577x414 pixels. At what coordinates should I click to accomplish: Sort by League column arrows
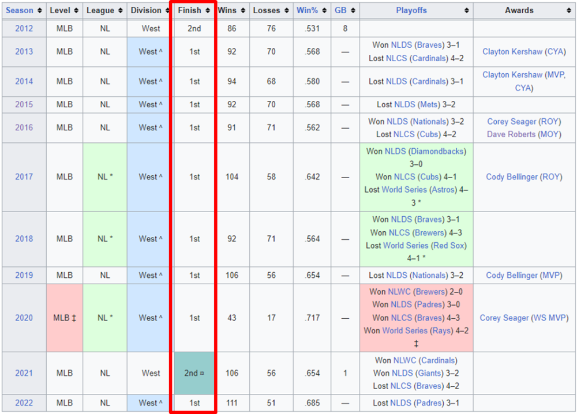121,10
